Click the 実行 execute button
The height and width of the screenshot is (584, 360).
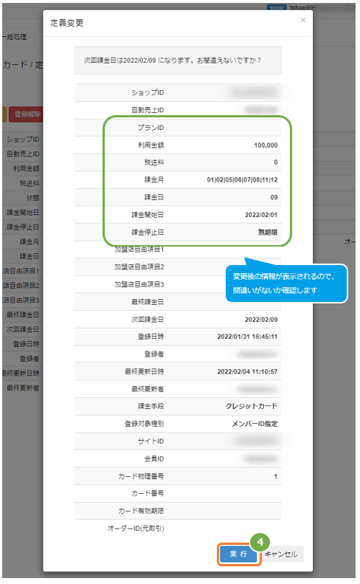(x=238, y=554)
